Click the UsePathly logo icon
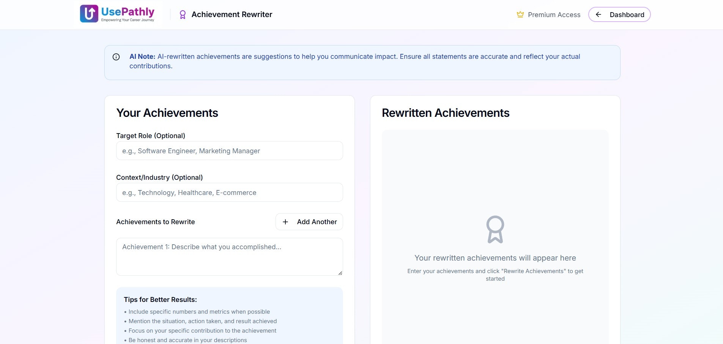The height and width of the screenshot is (344, 723). pyautogui.click(x=89, y=14)
